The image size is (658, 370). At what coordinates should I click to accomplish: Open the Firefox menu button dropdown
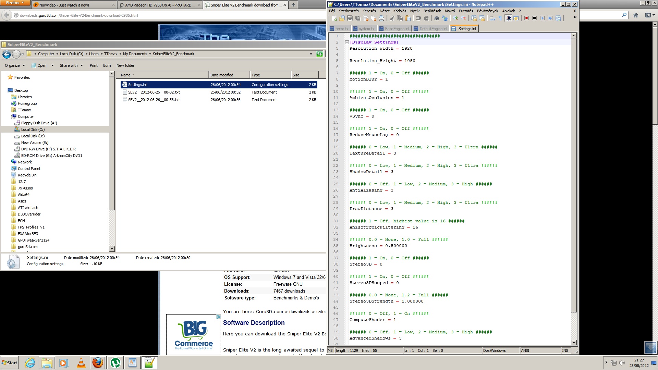(15, 3)
